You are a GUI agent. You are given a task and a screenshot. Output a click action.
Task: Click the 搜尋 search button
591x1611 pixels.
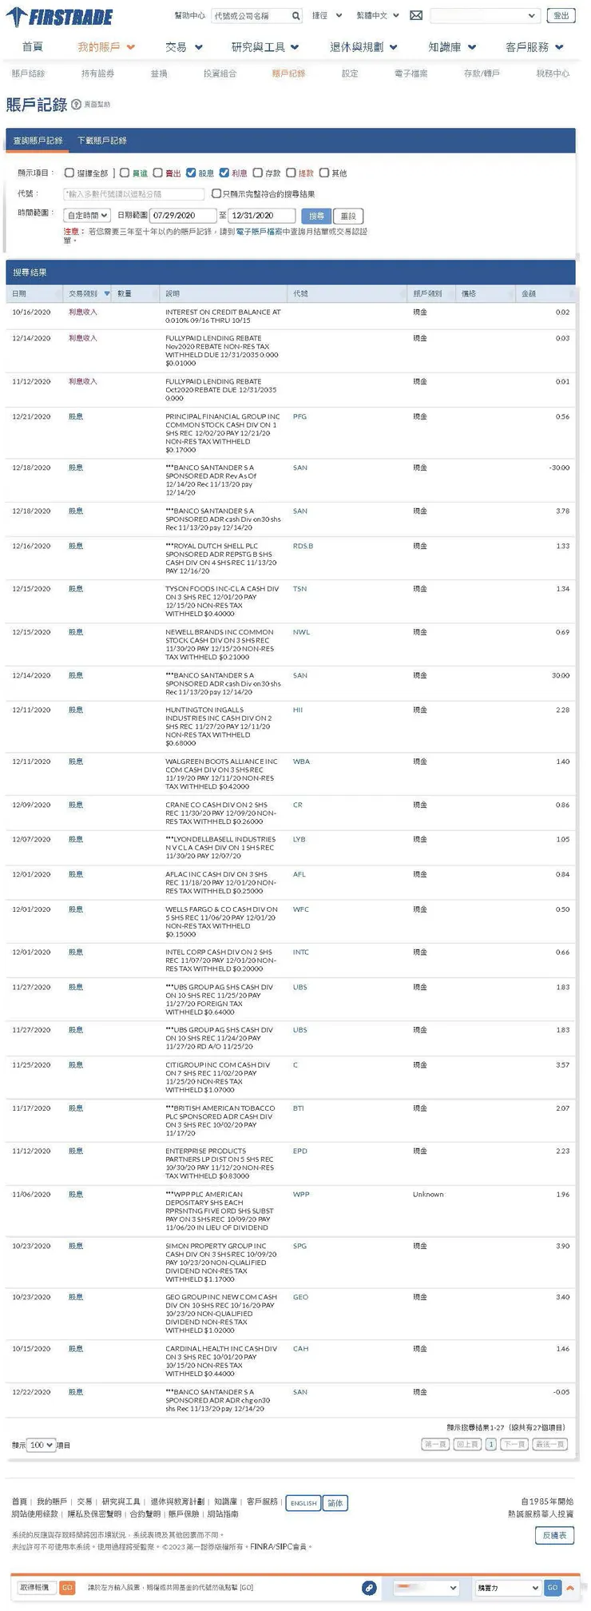316,216
